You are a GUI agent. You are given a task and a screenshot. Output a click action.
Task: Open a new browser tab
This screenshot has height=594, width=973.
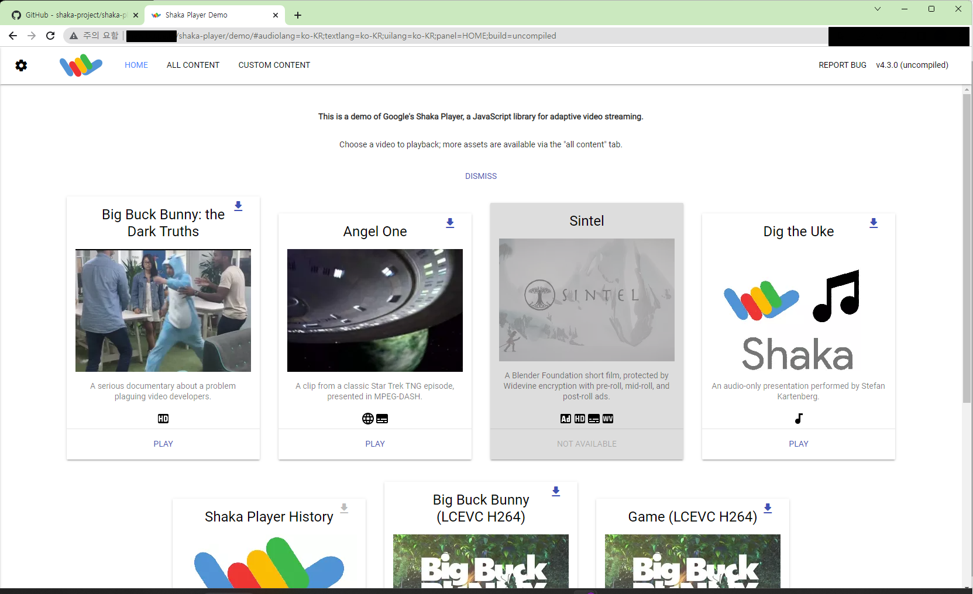[x=298, y=15]
